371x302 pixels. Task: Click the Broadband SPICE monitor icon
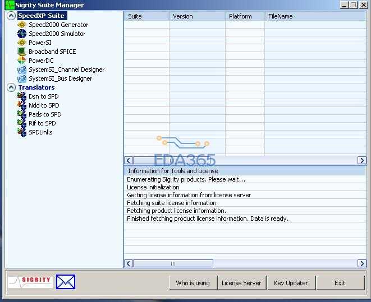pos(22,52)
